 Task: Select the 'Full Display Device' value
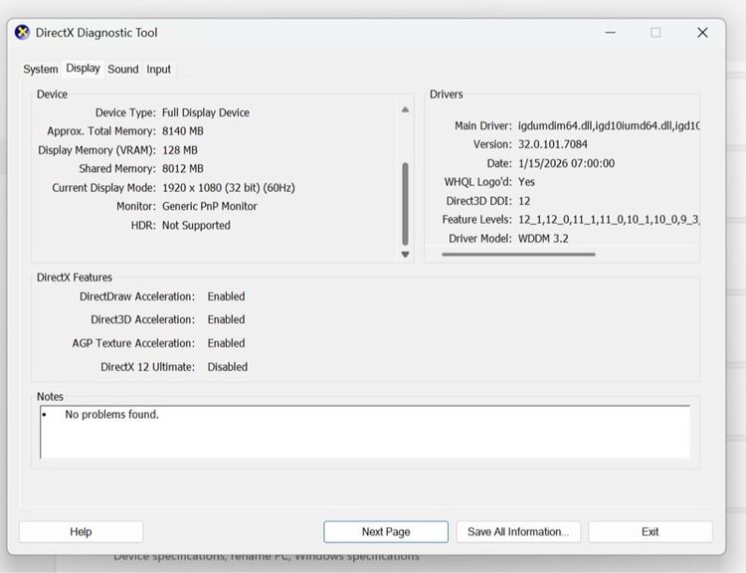click(x=206, y=112)
